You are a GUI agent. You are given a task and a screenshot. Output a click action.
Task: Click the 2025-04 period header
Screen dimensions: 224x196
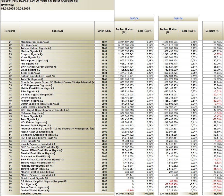[134, 19]
